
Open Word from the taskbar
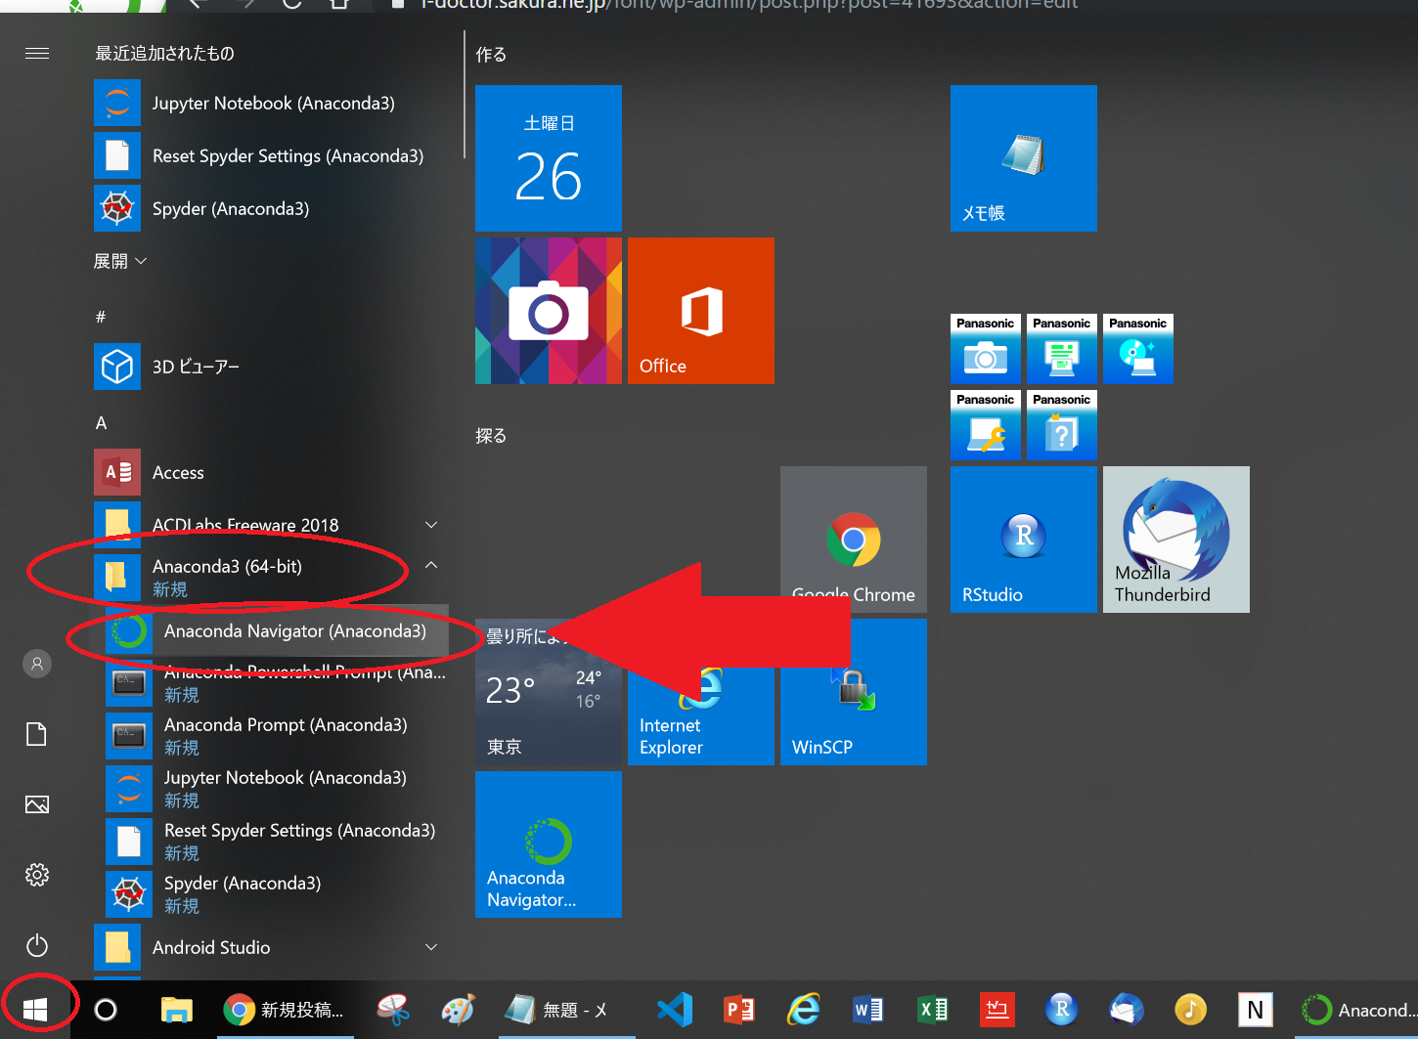[867, 1010]
